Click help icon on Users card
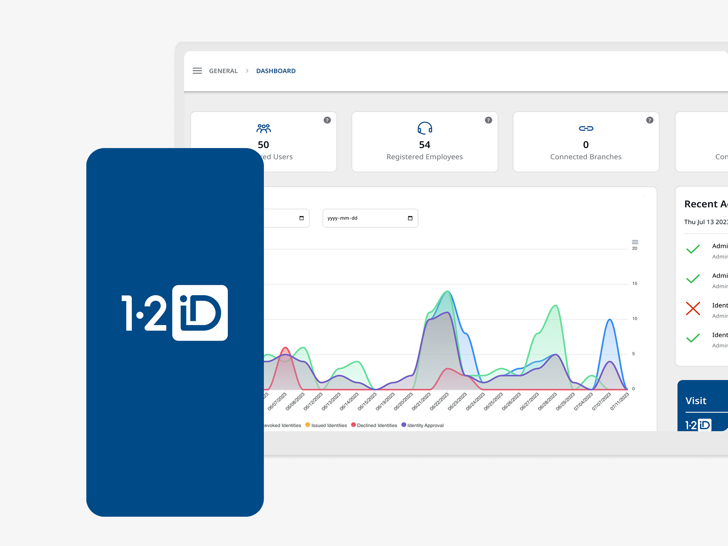Image resolution: width=728 pixels, height=546 pixels. pos(327,120)
